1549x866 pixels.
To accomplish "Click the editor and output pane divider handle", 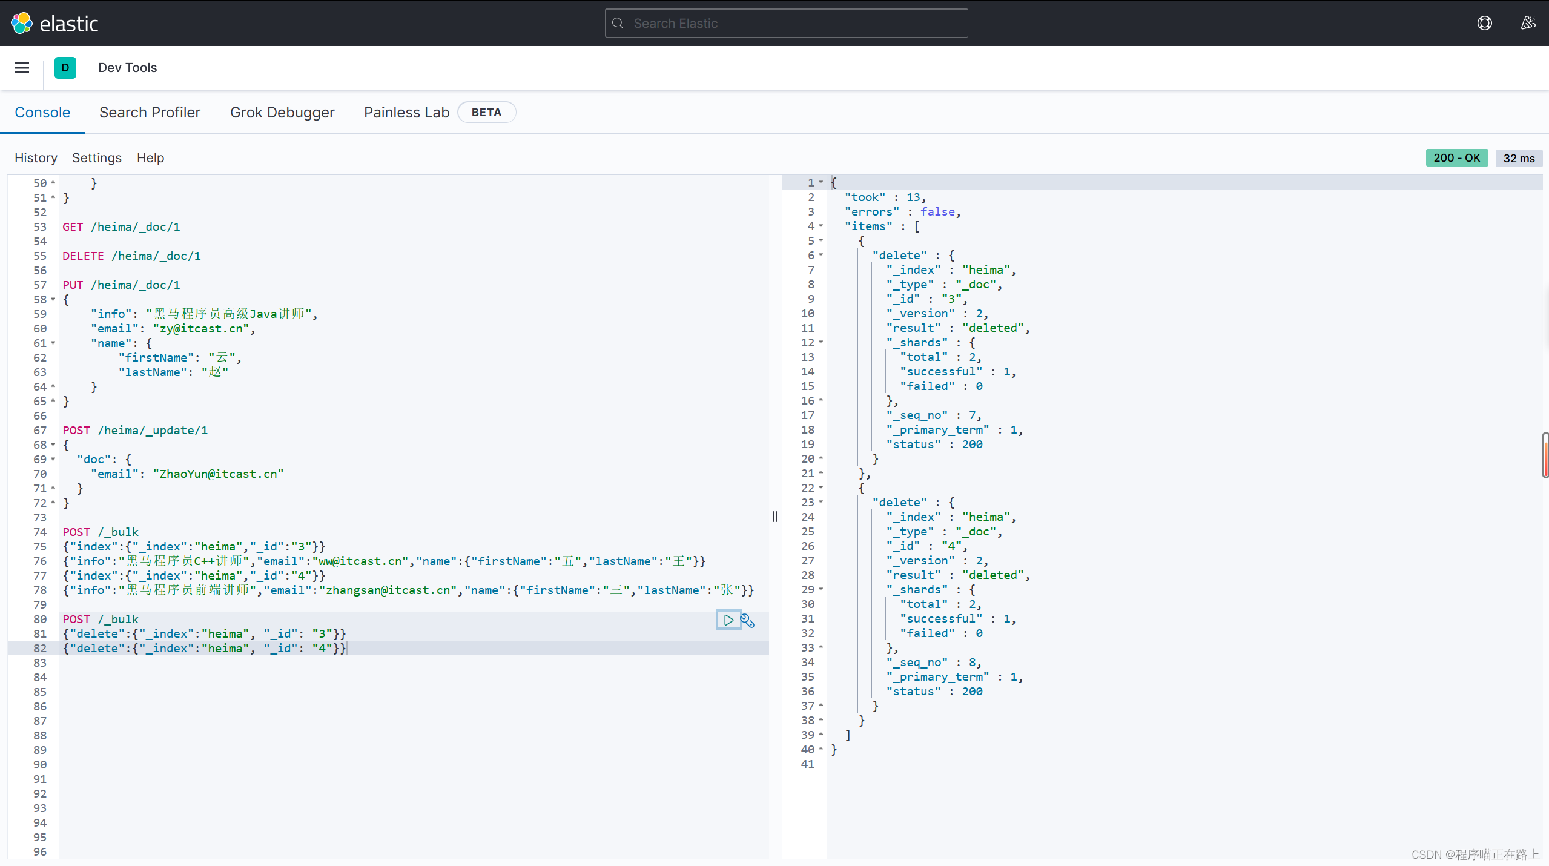I will pyautogui.click(x=775, y=517).
